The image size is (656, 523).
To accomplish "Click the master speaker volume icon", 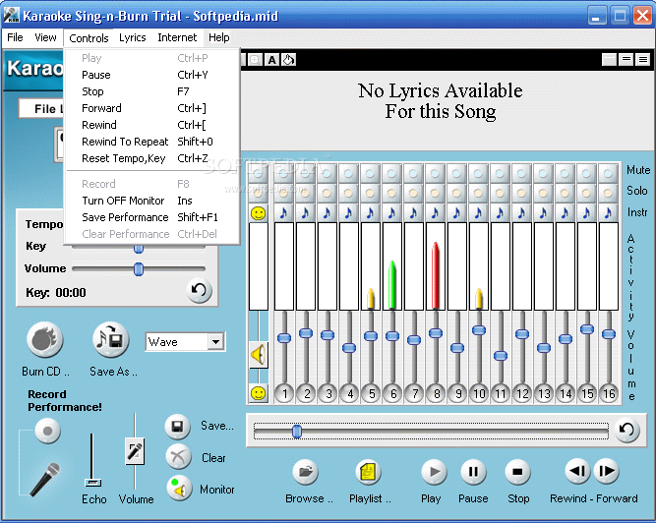I will click(x=258, y=355).
